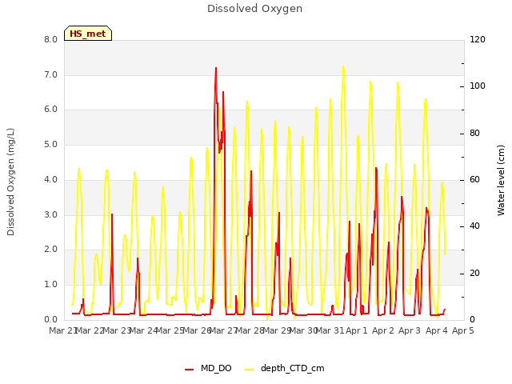Click the Dissolved Oxygen chart title
The image size is (512, 384).
254,9
